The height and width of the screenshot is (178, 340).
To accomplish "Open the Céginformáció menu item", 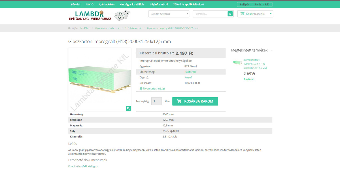I will 159,5.
